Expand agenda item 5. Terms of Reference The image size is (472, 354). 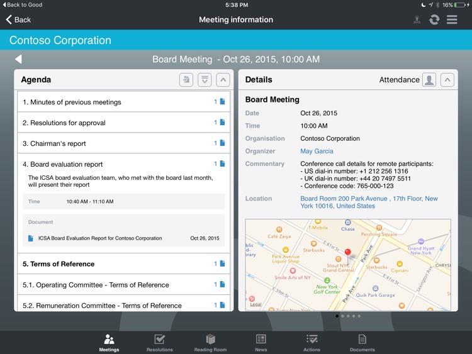(124, 263)
